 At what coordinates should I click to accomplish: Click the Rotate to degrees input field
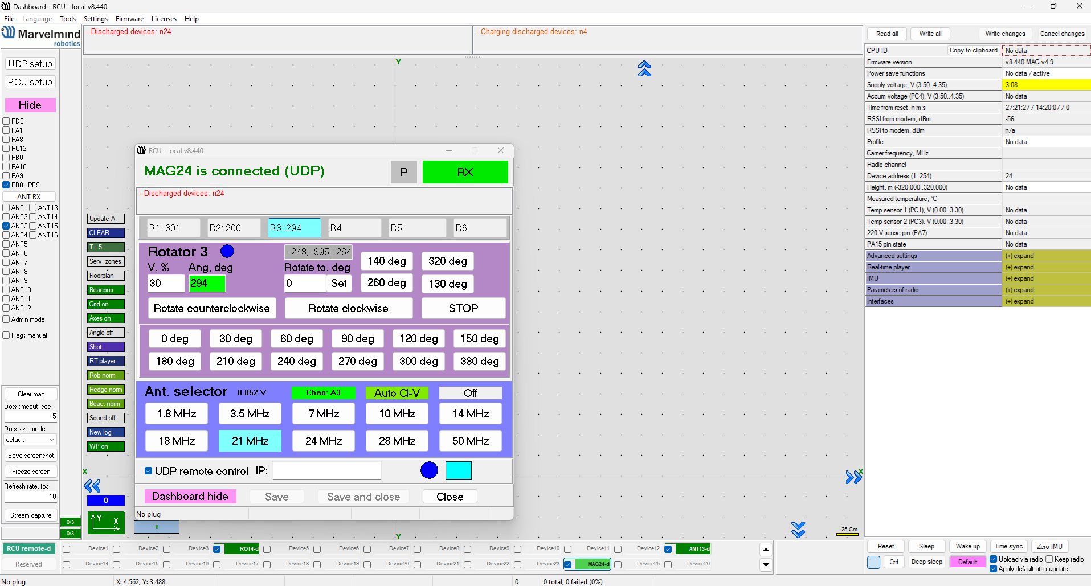pos(305,283)
